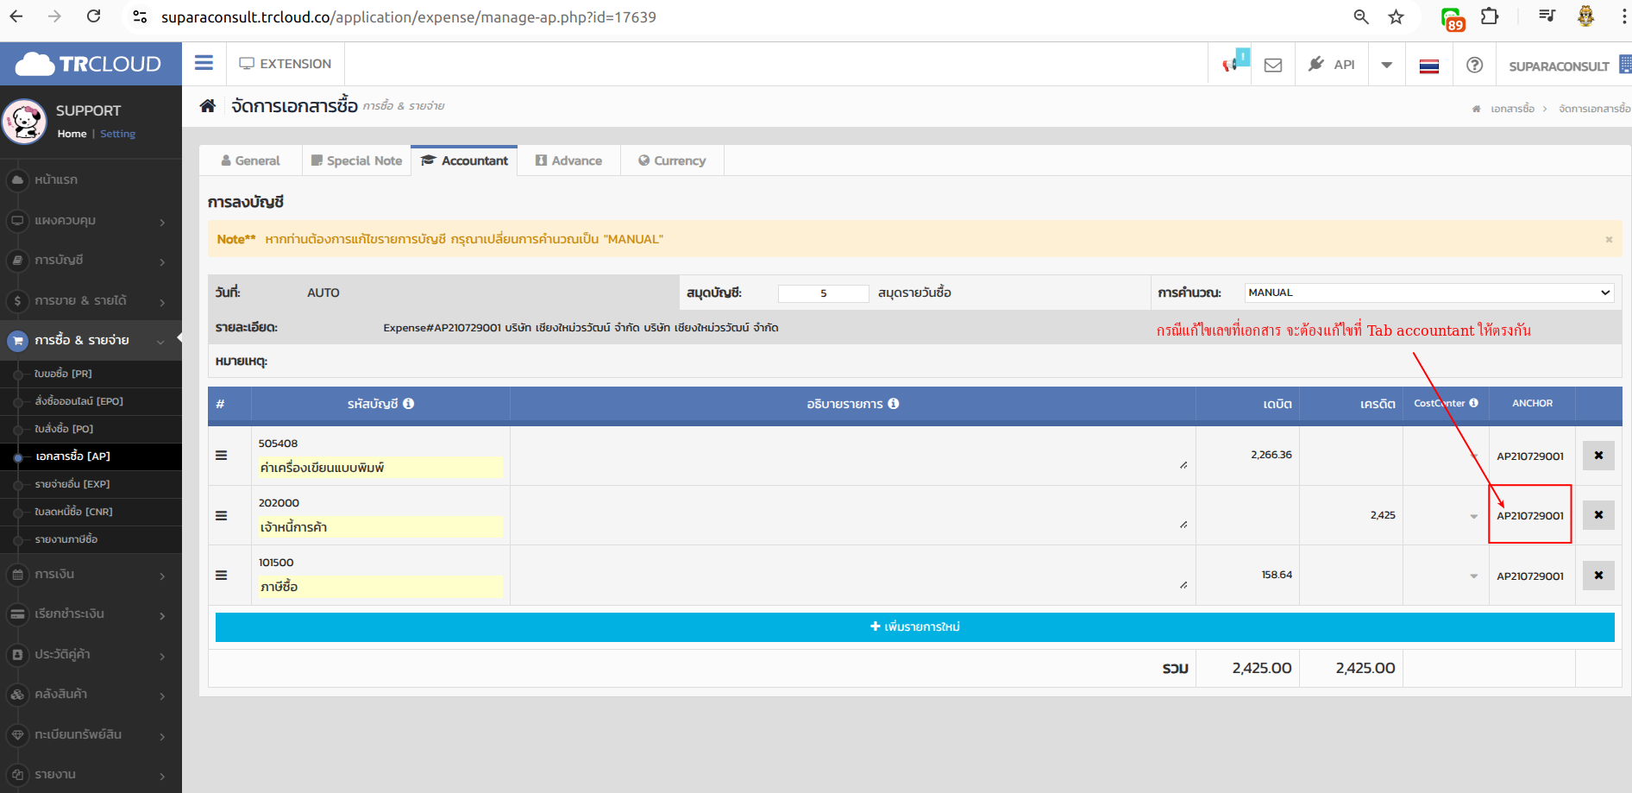This screenshot has height=793, width=1632.
Task: Expand the การบัญชี sidebar menu
Action: pos(91,260)
